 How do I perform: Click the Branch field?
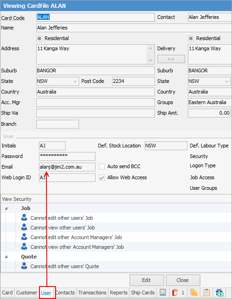57,124
